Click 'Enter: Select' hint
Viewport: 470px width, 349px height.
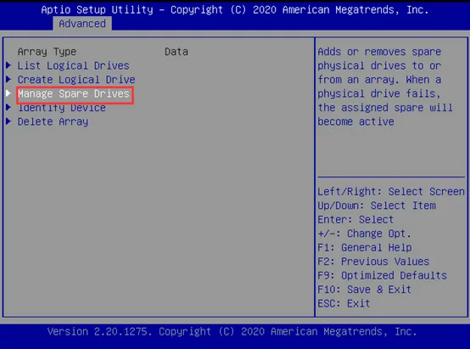coord(355,220)
